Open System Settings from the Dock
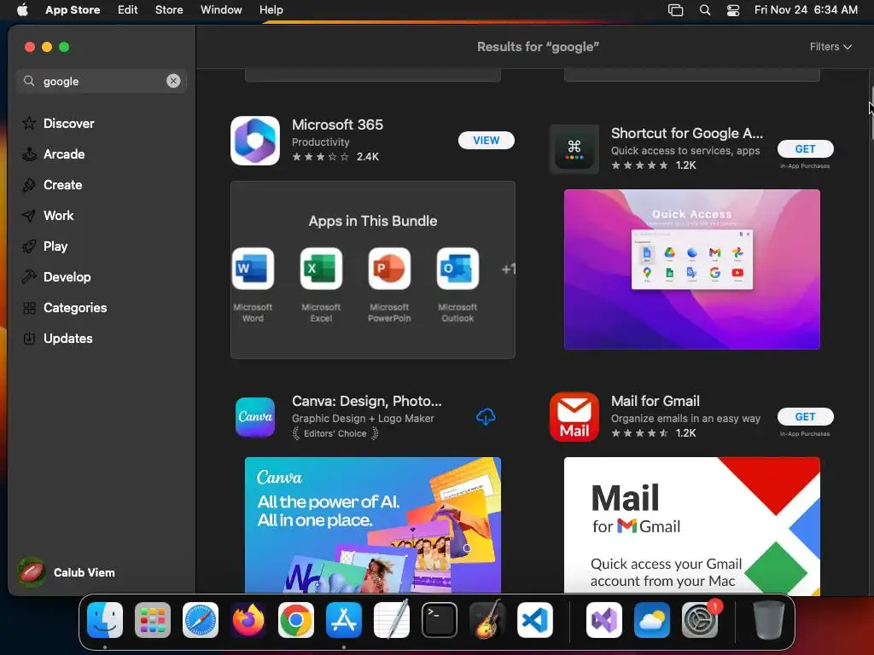The width and height of the screenshot is (874, 655). [700, 620]
